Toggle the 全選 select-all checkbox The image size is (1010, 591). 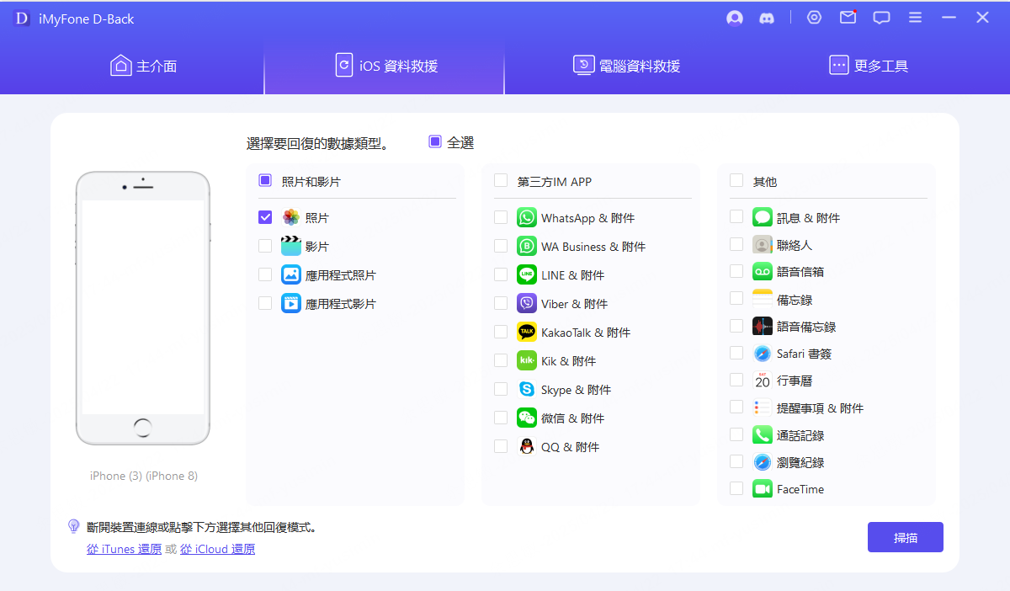coord(435,141)
